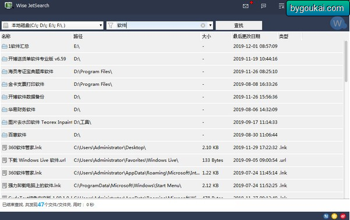Click the red Weibo icon in bottom bar
This screenshot has height=220, width=350.
(343, 216)
